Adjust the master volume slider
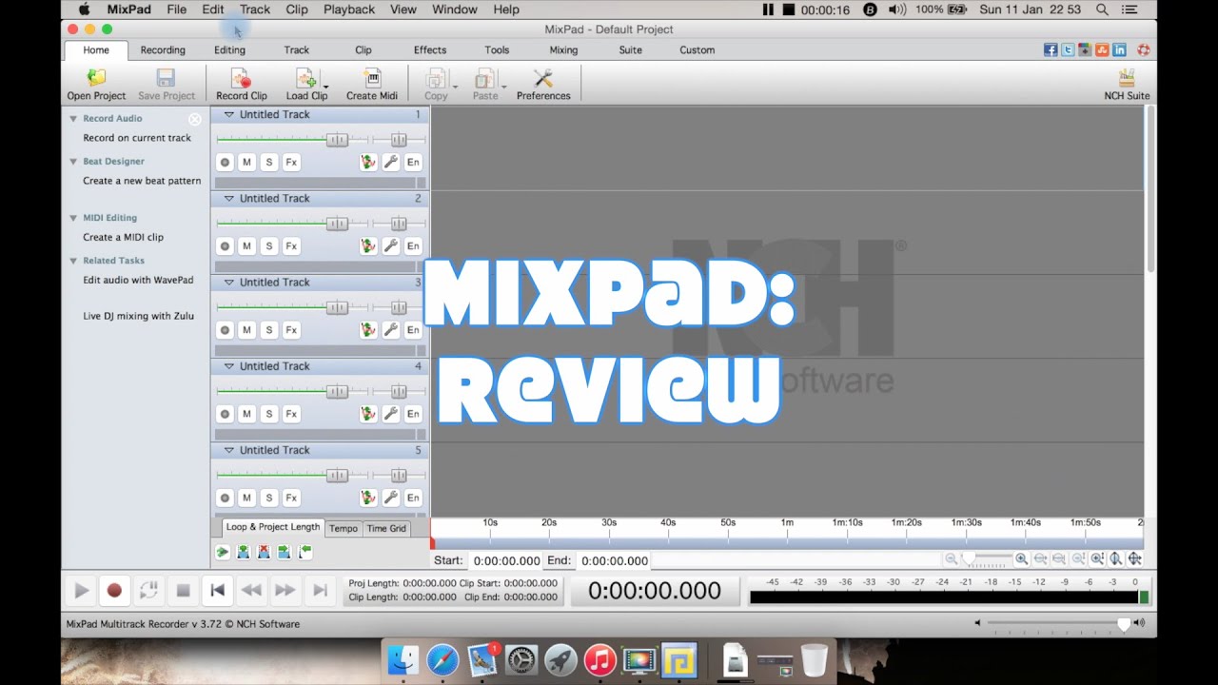The image size is (1218, 685). [x=1124, y=624]
